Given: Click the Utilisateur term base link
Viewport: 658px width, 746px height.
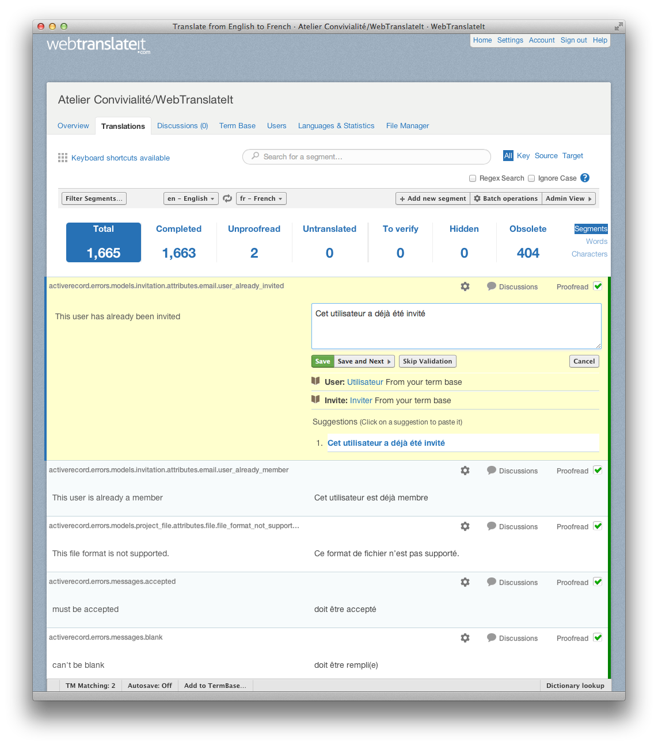Looking at the screenshot, I should [x=365, y=382].
